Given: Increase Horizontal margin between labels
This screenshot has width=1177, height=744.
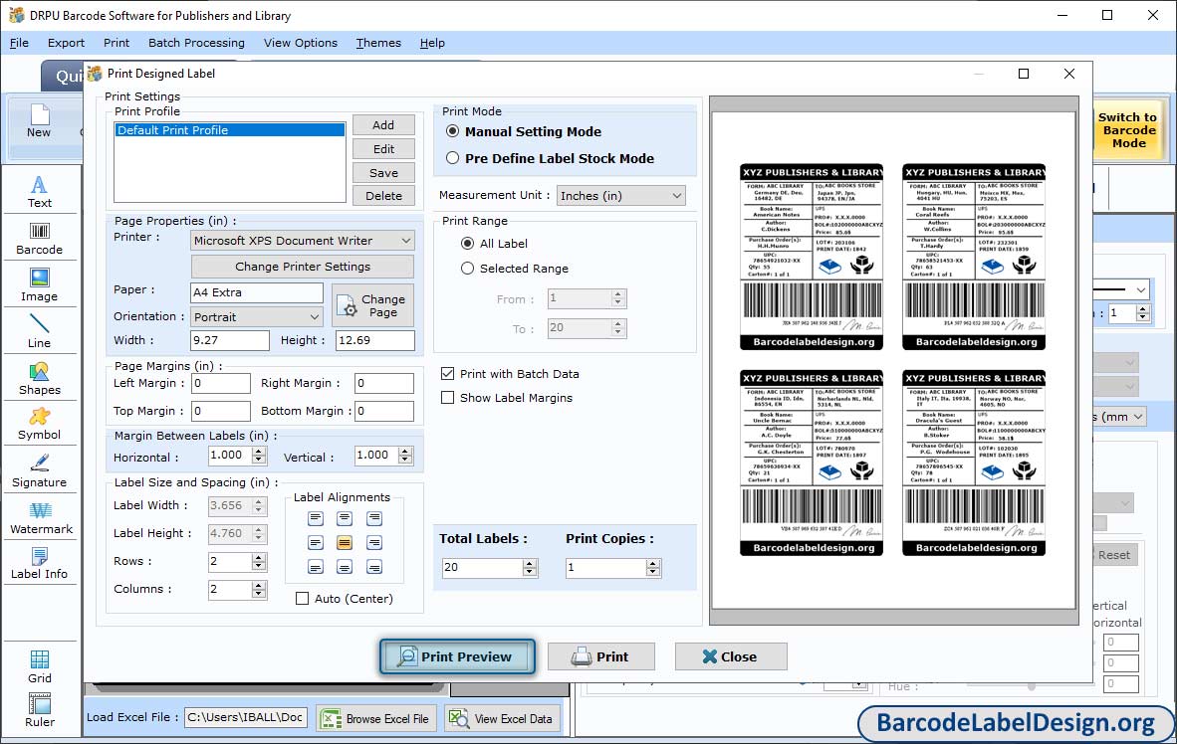Looking at the screenshot, I should (x=259, y=452).
